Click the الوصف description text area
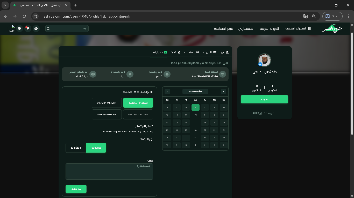The height and width of the screenshot is (198, 354). (109, 171)
